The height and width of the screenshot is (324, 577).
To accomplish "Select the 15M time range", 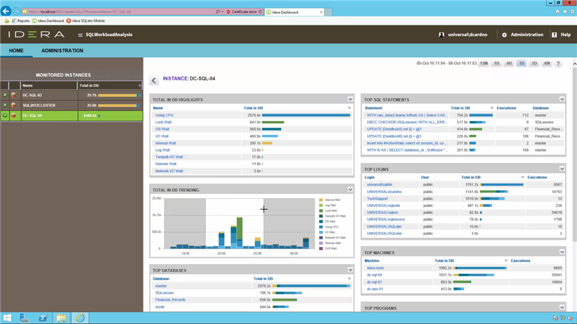I will [x=483, y=63].
